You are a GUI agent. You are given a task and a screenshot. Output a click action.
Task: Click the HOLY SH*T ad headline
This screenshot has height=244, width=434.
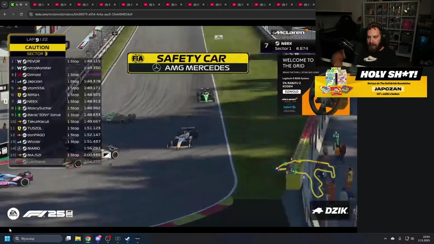pyautogui.click(x=389, y=74)
